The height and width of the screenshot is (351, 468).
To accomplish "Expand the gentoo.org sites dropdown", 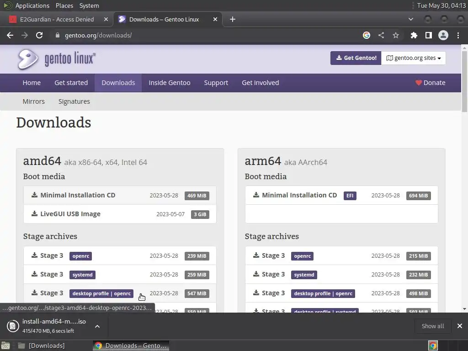I will [x=413, y=58].
